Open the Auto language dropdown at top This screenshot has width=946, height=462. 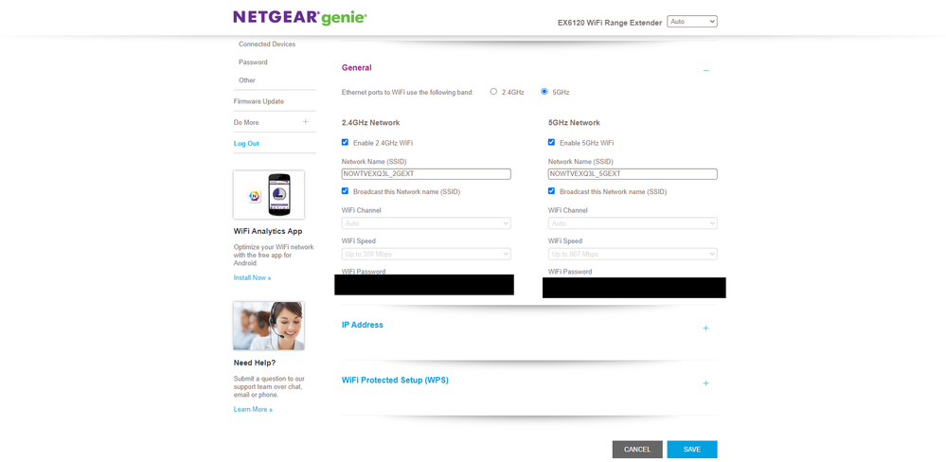[691, 21]
